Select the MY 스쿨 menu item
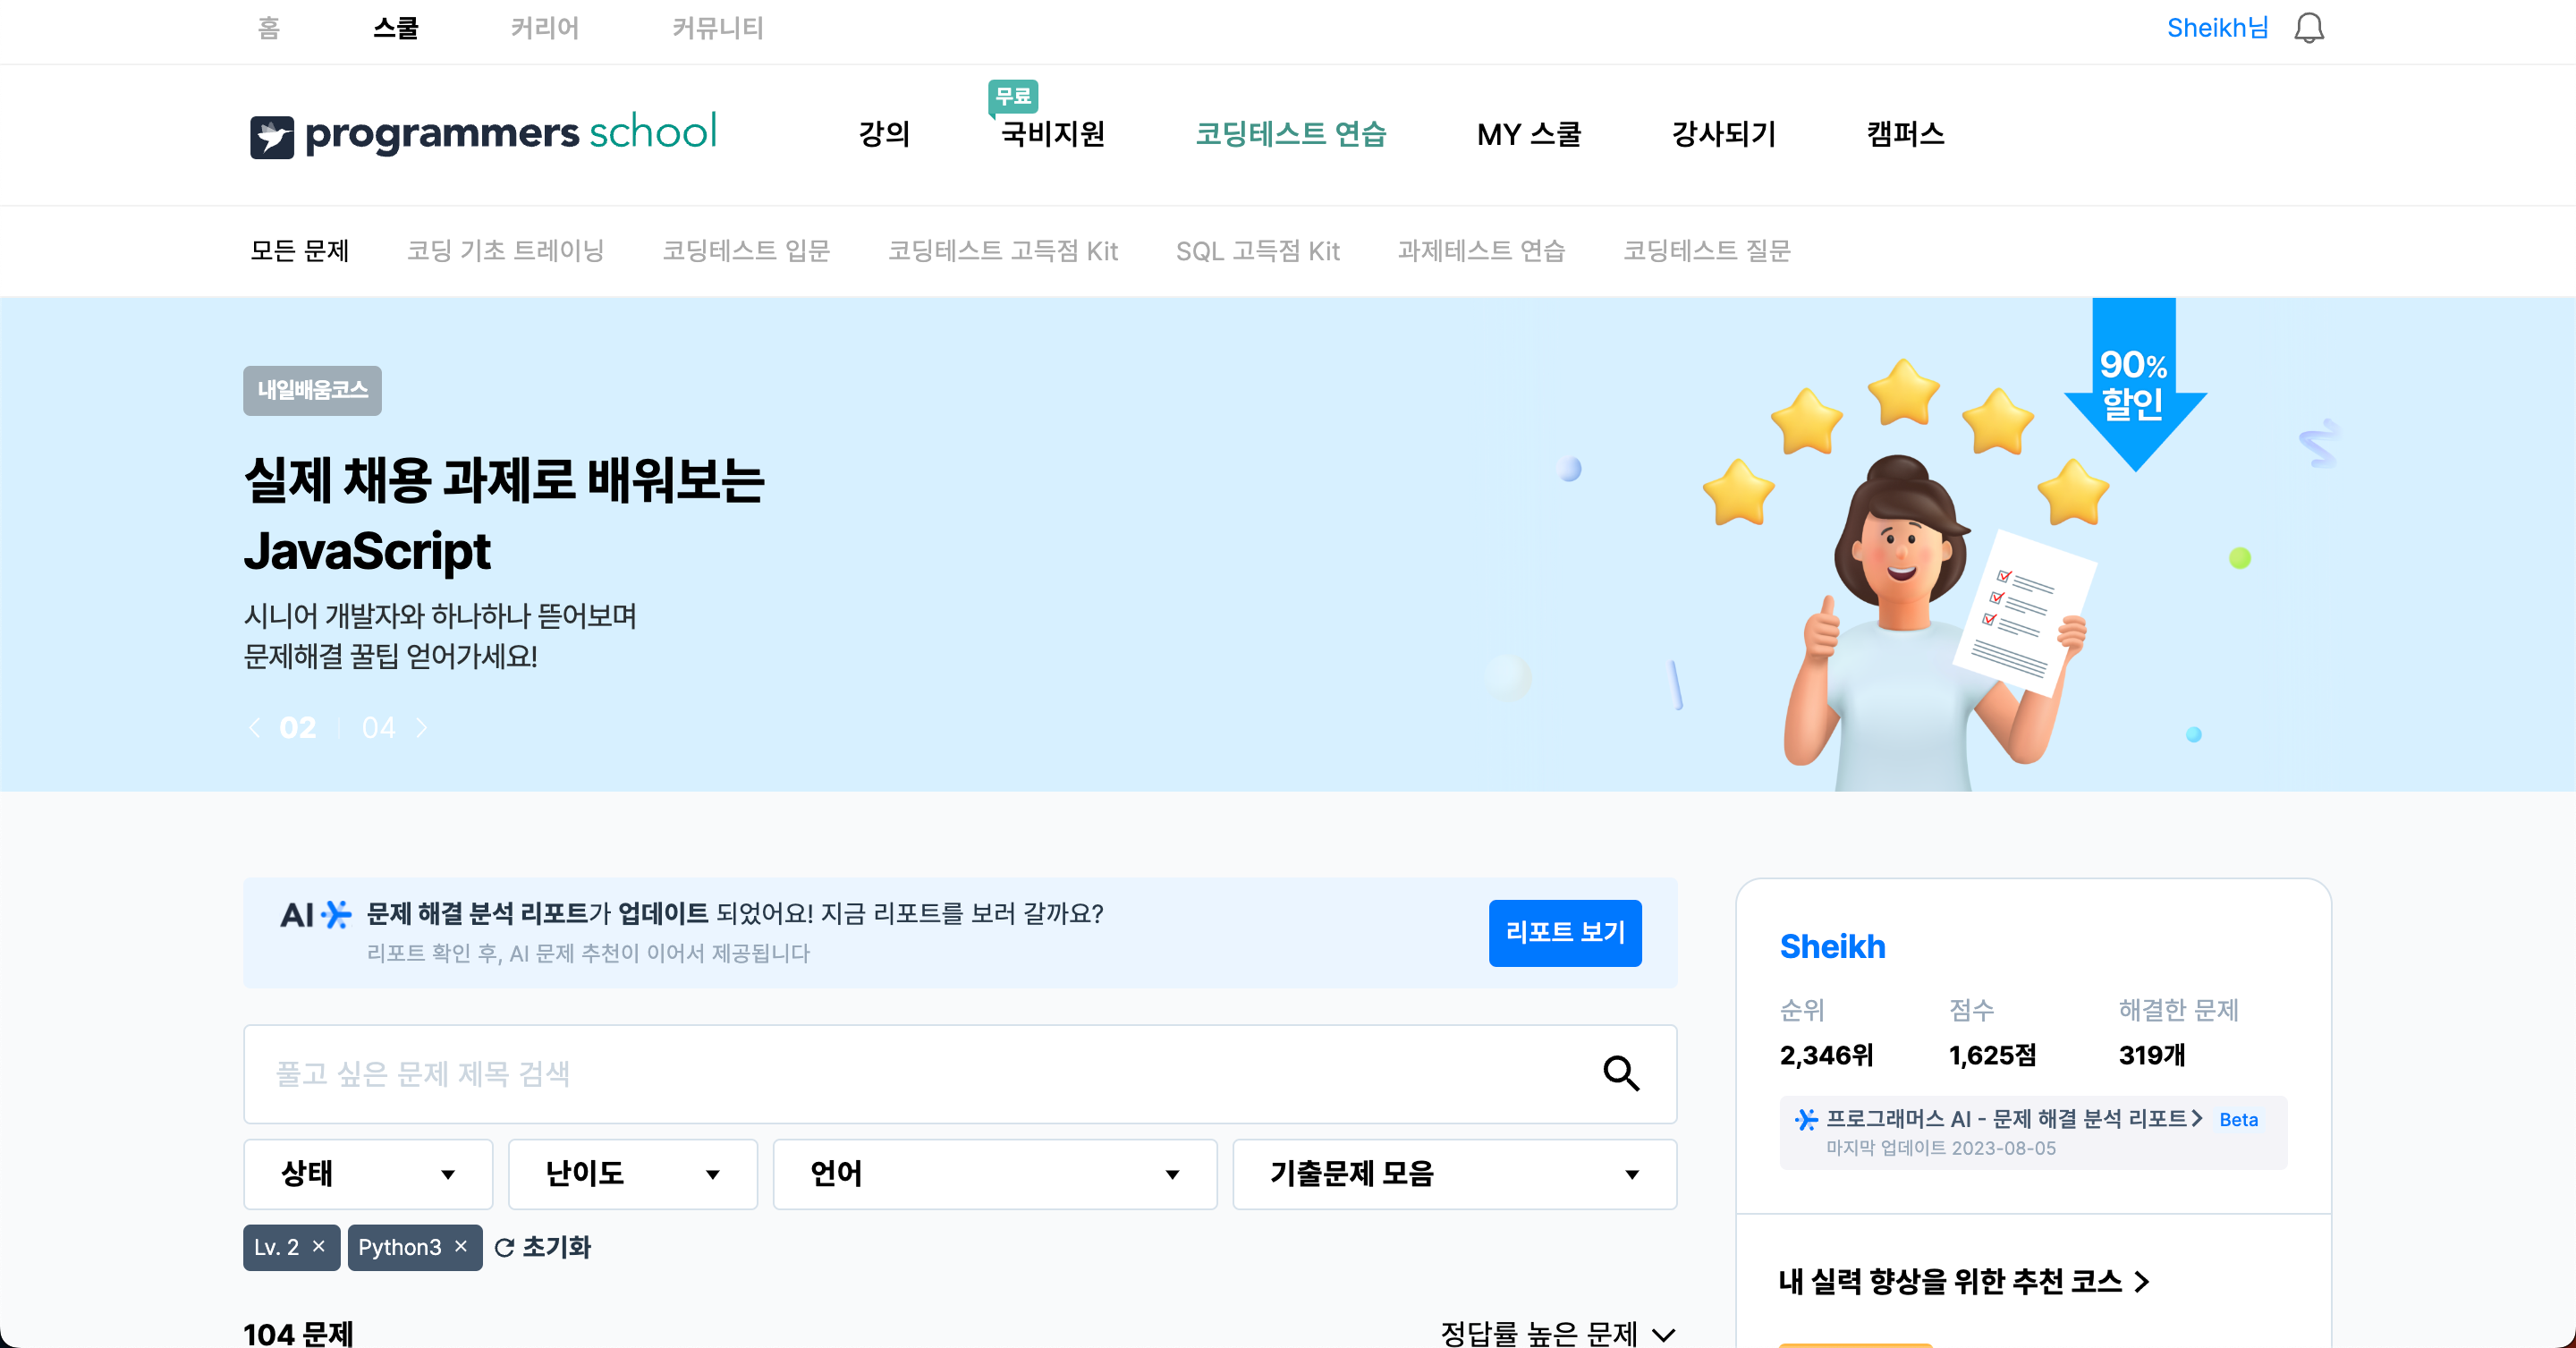 (x=1528, y=134)
